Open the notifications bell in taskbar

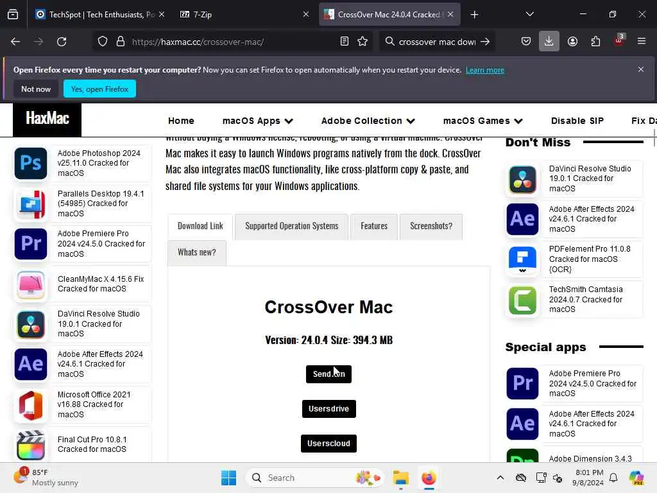tap(613, 478)
